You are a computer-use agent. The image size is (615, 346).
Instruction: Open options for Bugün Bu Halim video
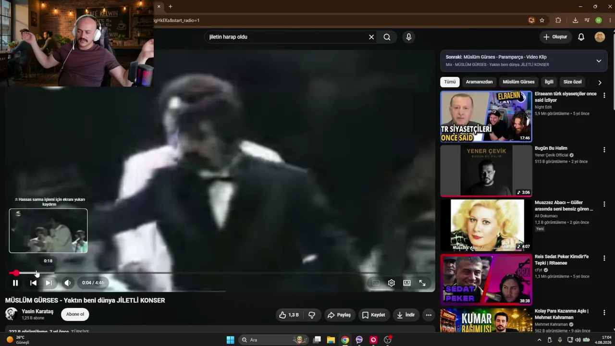coord(604,150)
